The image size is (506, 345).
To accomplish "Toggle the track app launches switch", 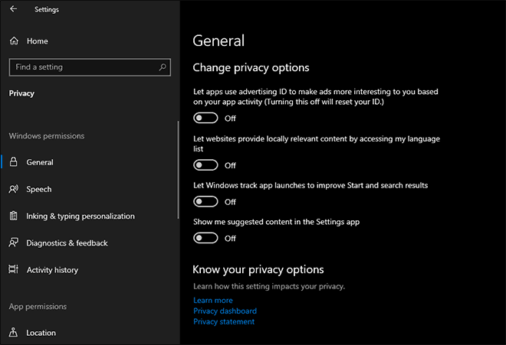I will click(205, 201).
